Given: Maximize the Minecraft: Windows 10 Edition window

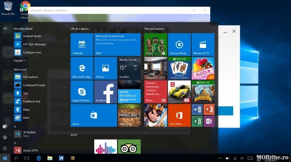Looking at the screenshot, I should click(x=194, y=10).
